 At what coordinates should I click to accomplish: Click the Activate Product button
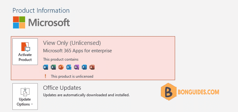point(25,52)
